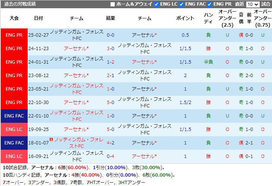Click the 結果 column header
Image resolution: width=272 pixels, height=186 pixels.
[x=111, y=18]
